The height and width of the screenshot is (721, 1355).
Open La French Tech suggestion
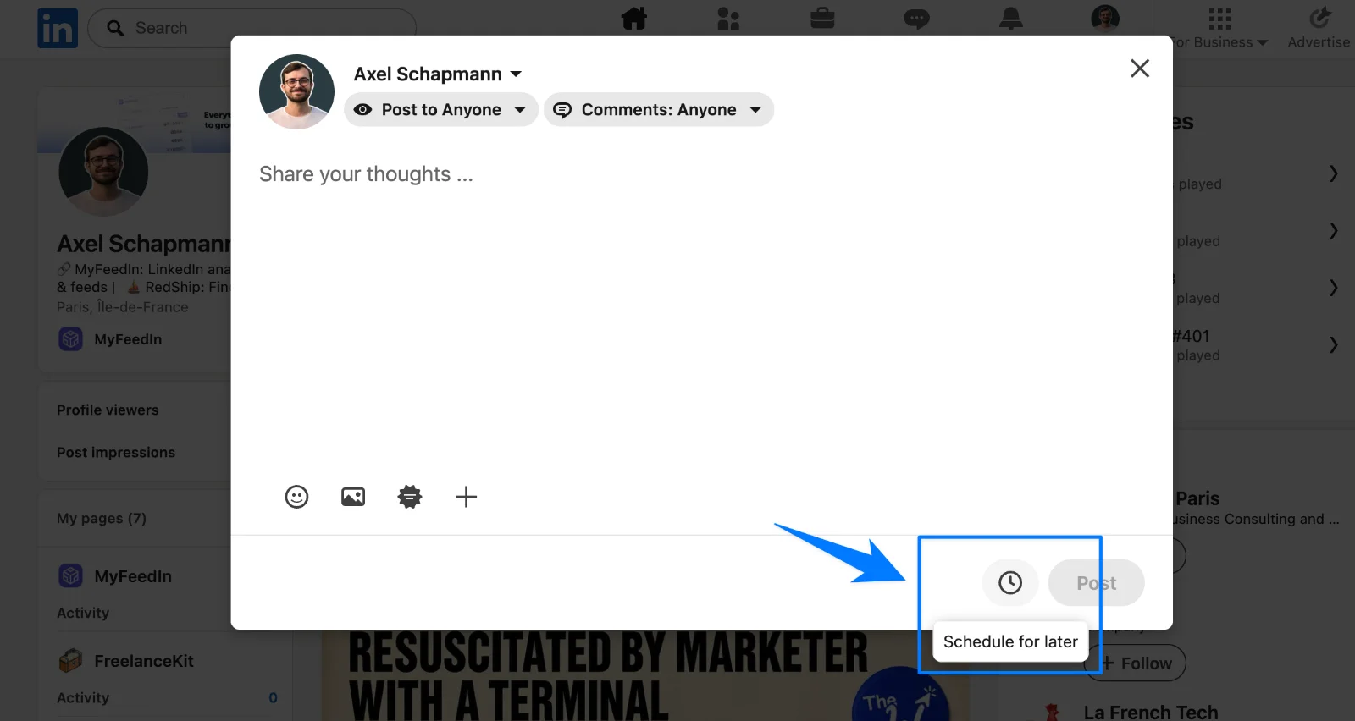pyautogui.click(x=1151, y=712)
